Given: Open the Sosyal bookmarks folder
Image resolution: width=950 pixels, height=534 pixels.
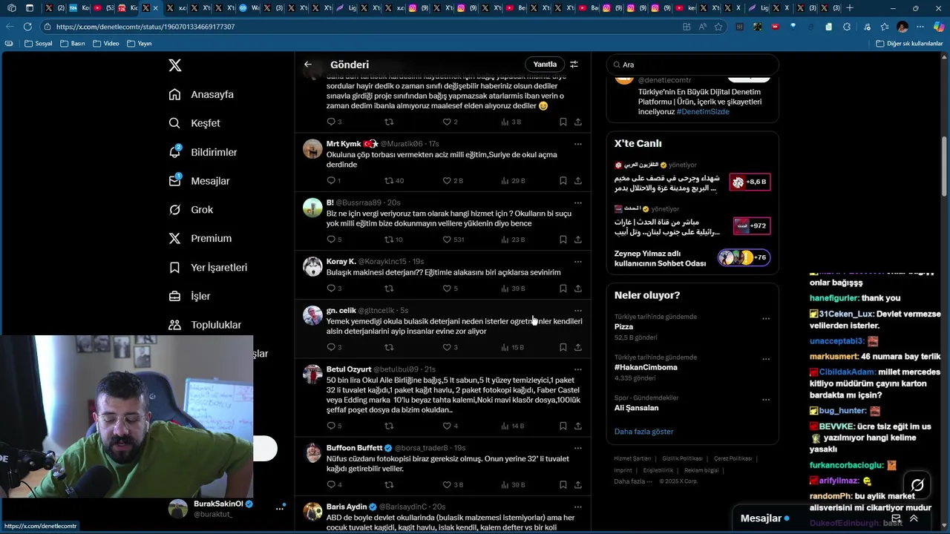Looking at the screenshot, I should [39, 44].
